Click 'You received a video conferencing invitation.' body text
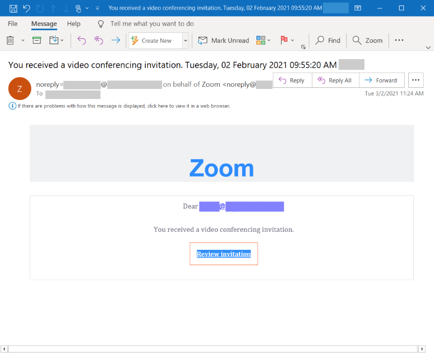Screen dimensions: 434x353 [x=224, y=229]
